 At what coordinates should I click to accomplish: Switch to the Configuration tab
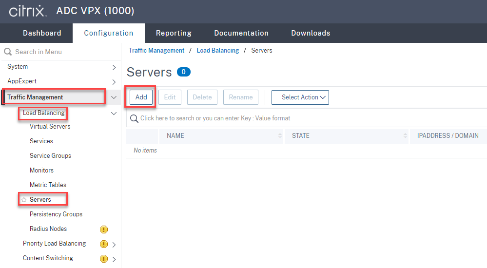[x=109, y=33]
